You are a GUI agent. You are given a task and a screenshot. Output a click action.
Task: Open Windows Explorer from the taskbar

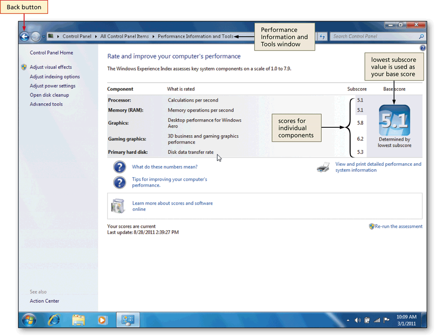tap(78, 320)
